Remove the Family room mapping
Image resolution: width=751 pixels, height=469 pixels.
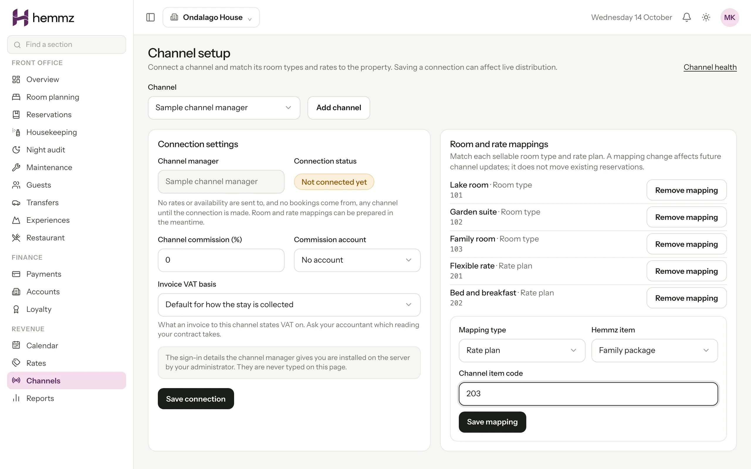point(686,244)
